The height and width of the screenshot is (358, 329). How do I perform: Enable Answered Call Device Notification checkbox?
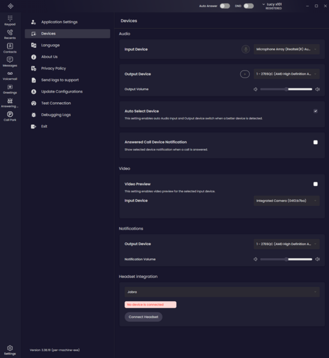click(315, 142)
